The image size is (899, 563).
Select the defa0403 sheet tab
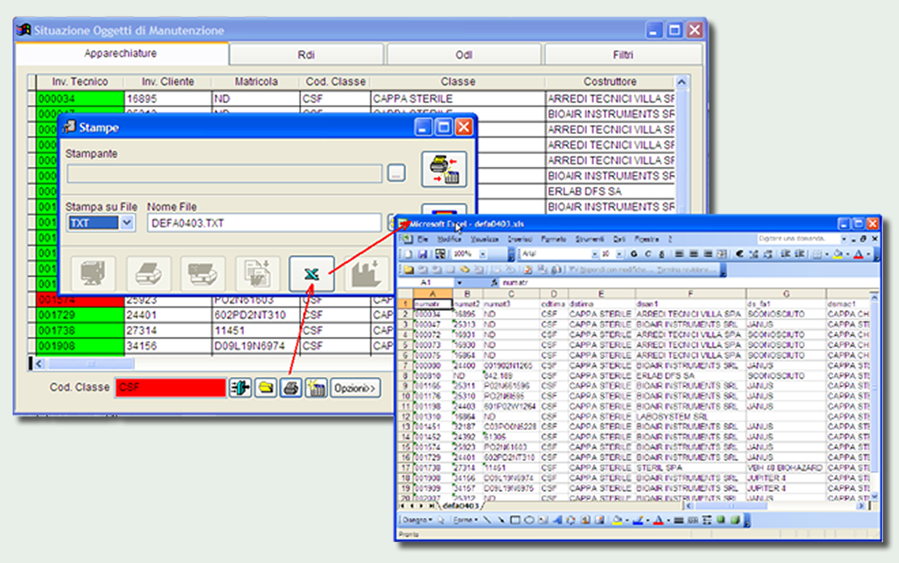(x=460, y=506)
